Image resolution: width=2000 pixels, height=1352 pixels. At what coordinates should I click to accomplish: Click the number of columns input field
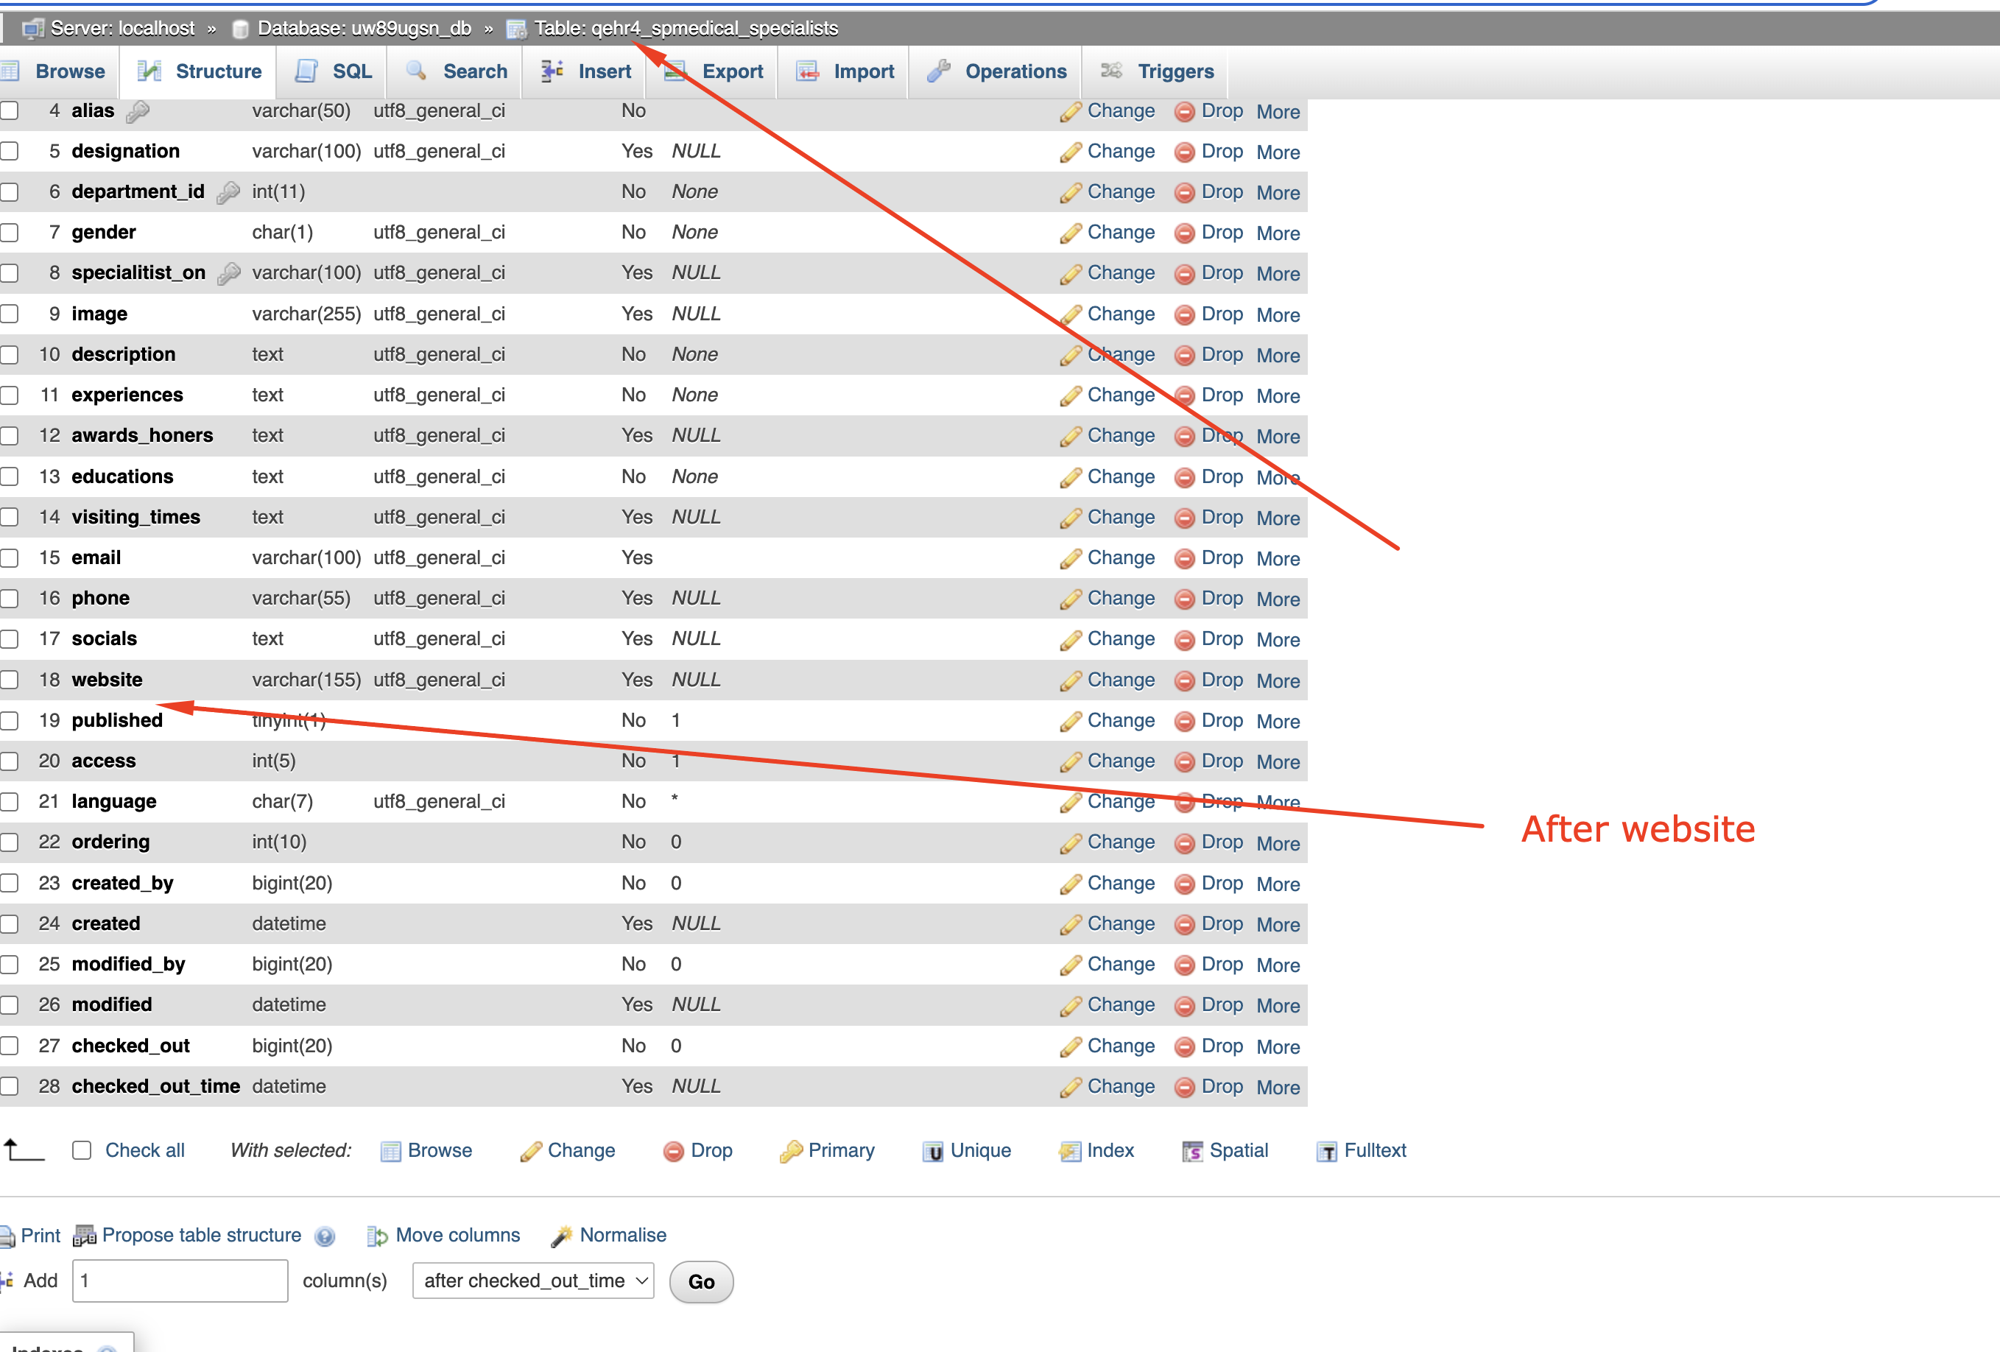point(180,1281)
